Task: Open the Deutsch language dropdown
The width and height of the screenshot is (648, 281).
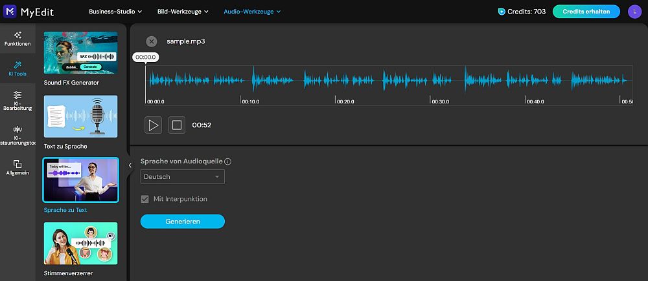Action: pyautogui.click(x=183, y=177)
